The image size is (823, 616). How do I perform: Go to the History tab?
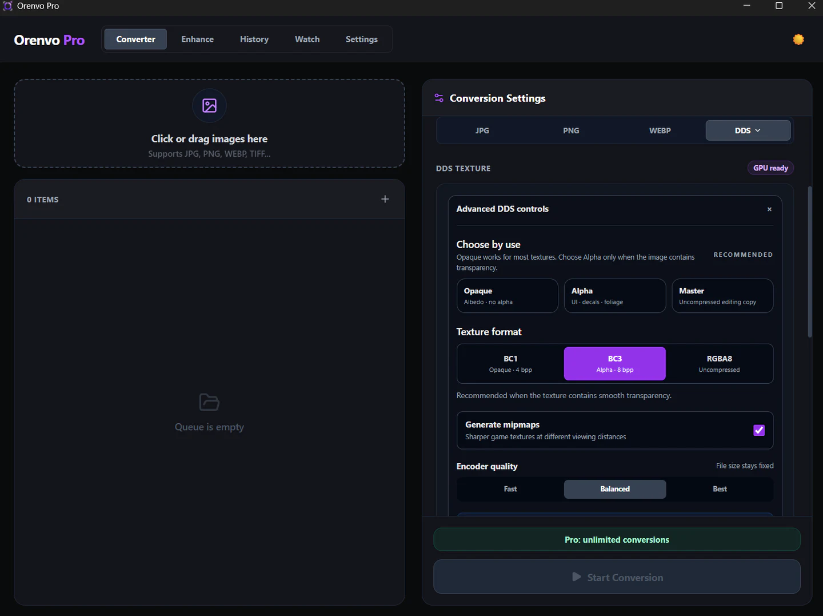(x=254, y=39)
